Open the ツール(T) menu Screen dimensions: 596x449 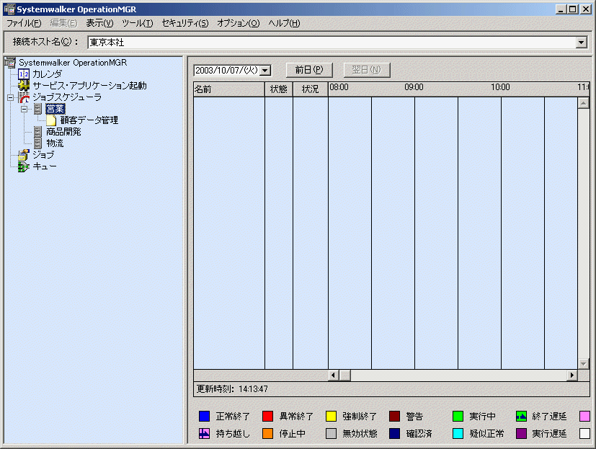point(137,23)
